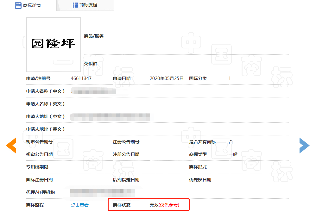Click the 申请日期 label
Screen dimensions: 316x211
(x=122, y=78)
